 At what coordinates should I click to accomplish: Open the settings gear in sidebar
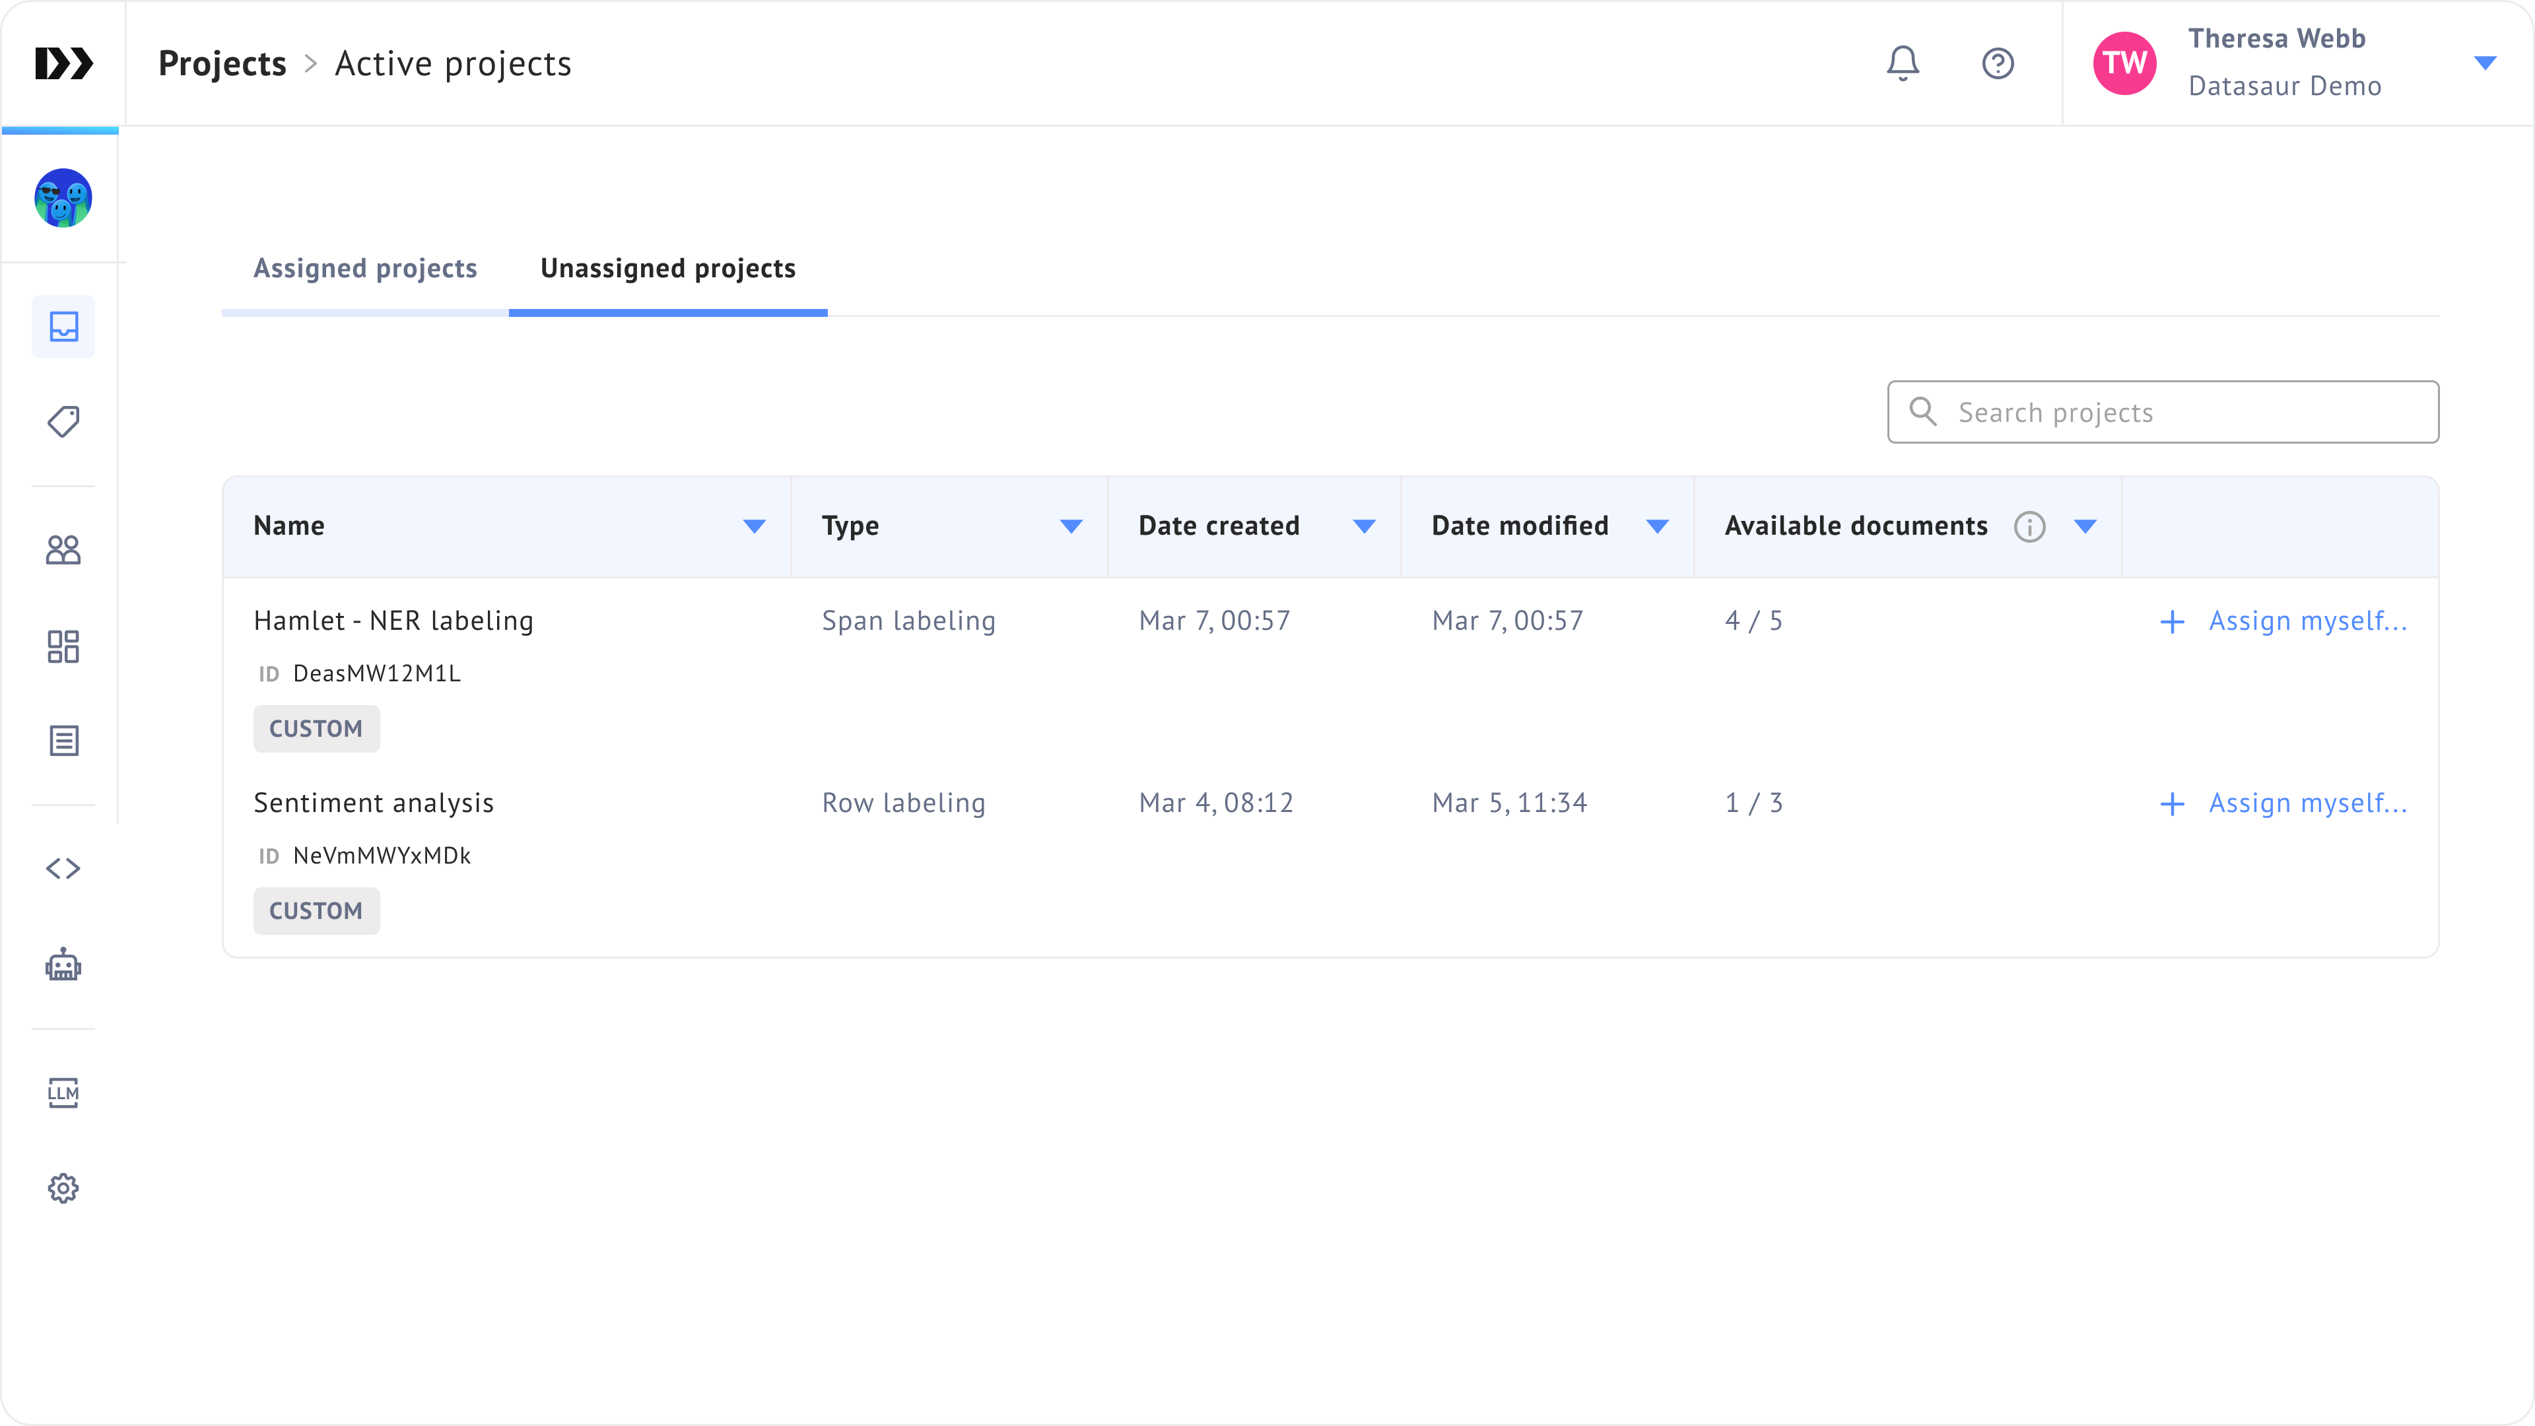63,1188
